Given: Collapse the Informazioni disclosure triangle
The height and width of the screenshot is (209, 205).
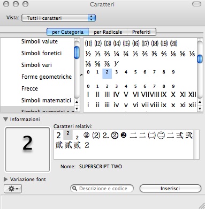Looking at the screenshot, I should pos(6,119).
